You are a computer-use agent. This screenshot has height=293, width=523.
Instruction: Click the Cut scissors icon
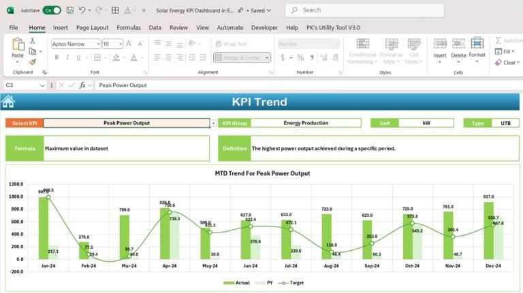(x=33, y=41)
